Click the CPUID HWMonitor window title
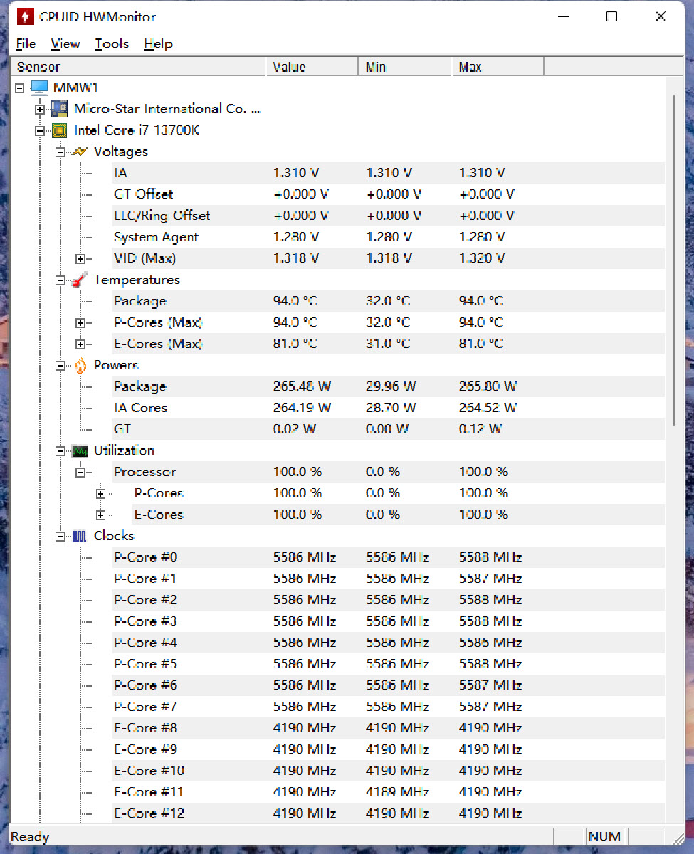Viewport: 694px width, 854px height. pos(98,16)
